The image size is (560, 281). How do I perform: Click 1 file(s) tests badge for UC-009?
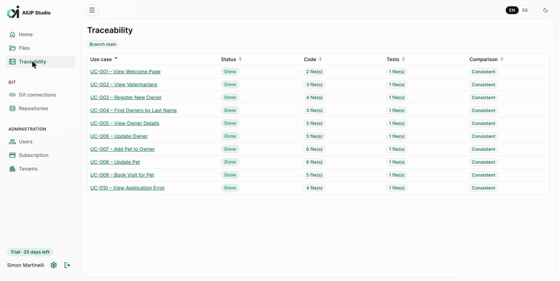397,175
